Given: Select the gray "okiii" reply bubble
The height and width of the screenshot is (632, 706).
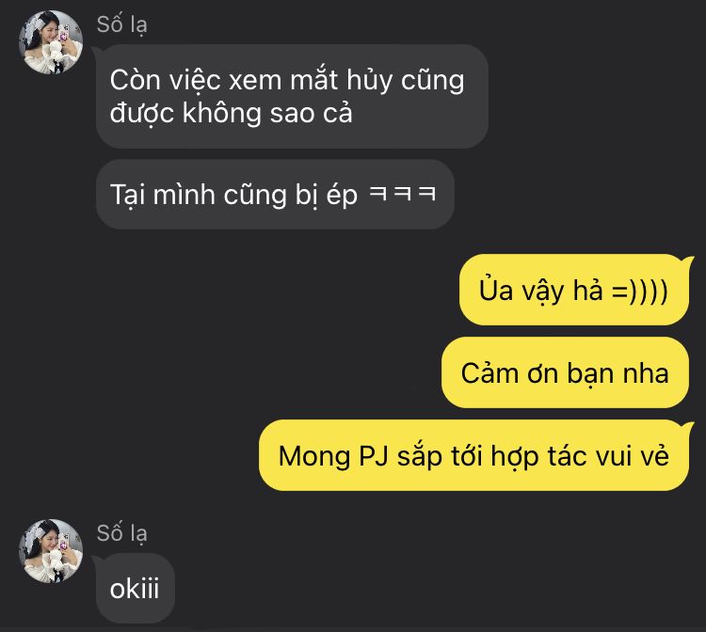Looking at the screenshot, I should [x=135, y=589].
